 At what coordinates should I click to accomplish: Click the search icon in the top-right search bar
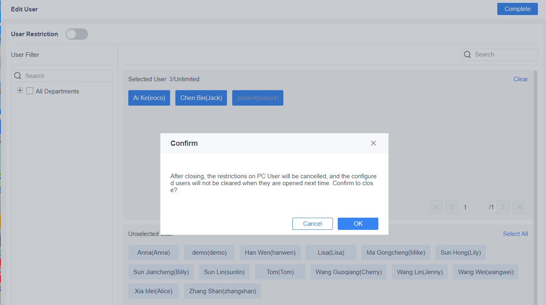point(467,54)
